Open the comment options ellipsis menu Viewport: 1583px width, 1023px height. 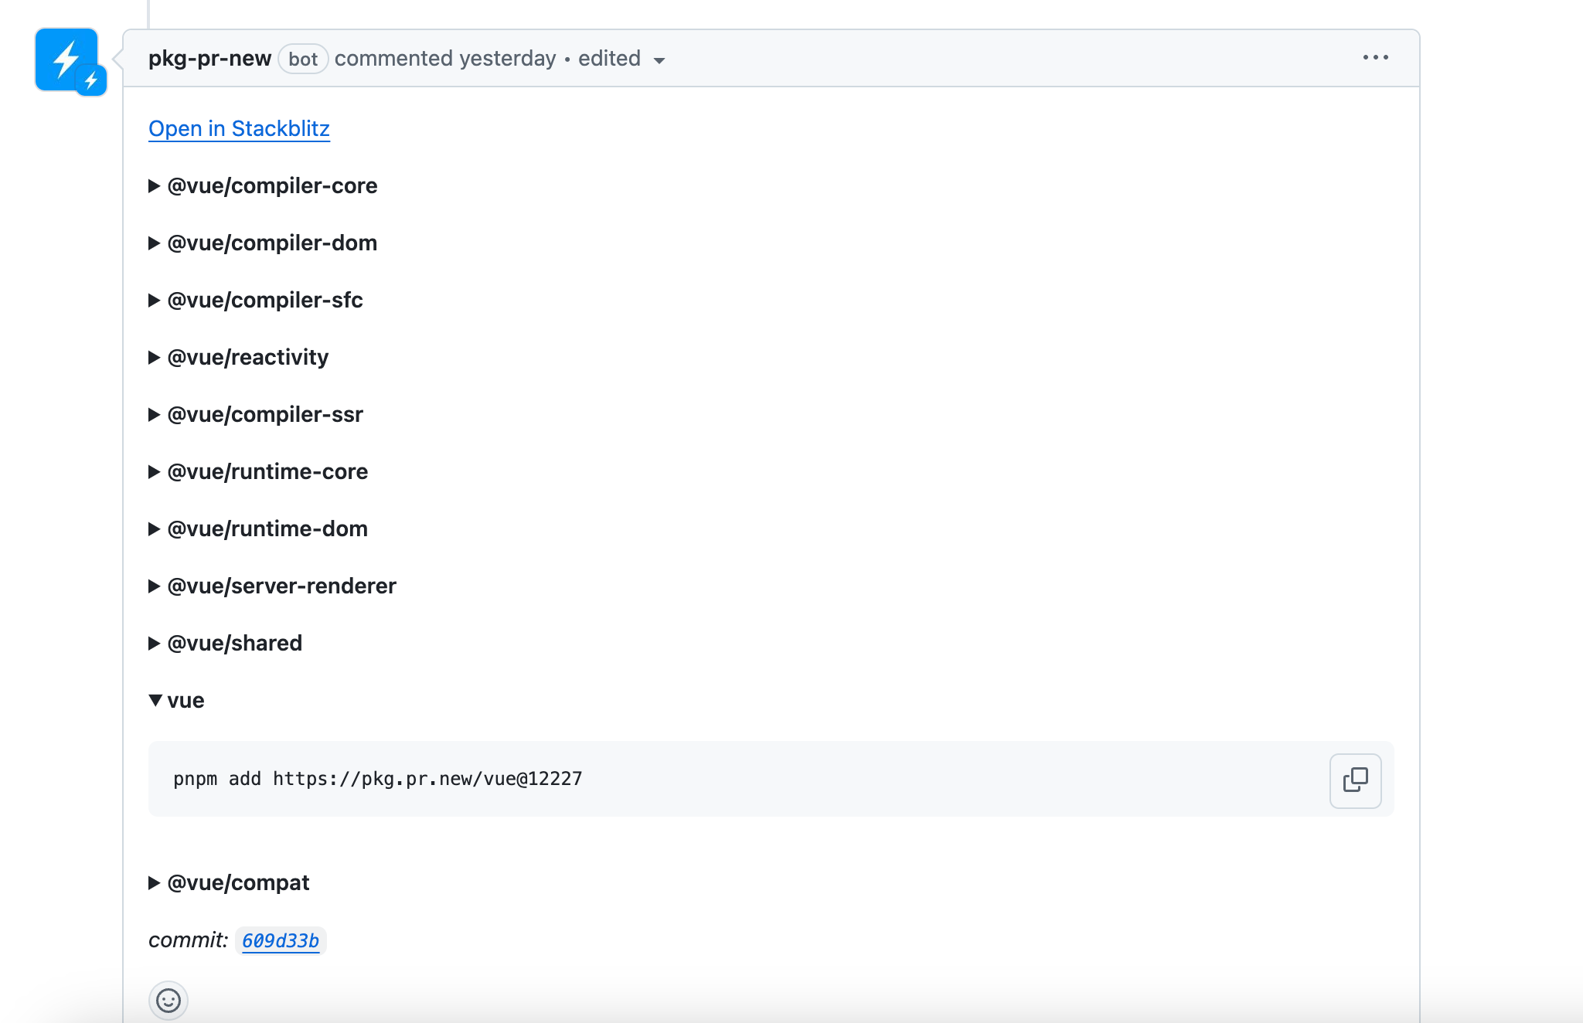[x=1375, y=58]
